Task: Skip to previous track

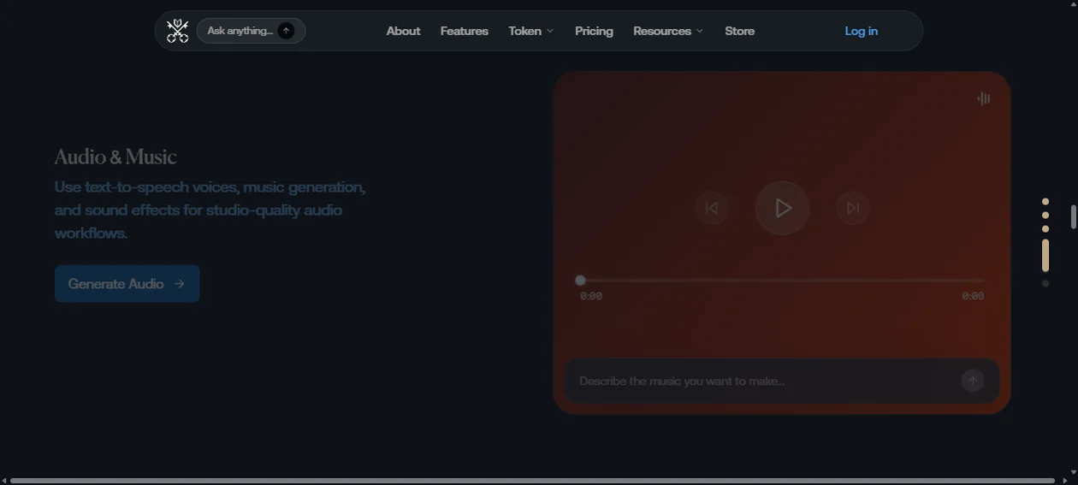Action: click(711, 208)
